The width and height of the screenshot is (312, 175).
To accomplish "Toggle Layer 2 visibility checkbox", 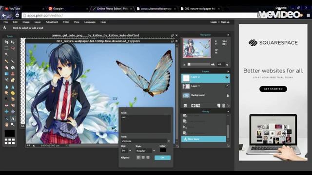I will (x=227, y=77).
